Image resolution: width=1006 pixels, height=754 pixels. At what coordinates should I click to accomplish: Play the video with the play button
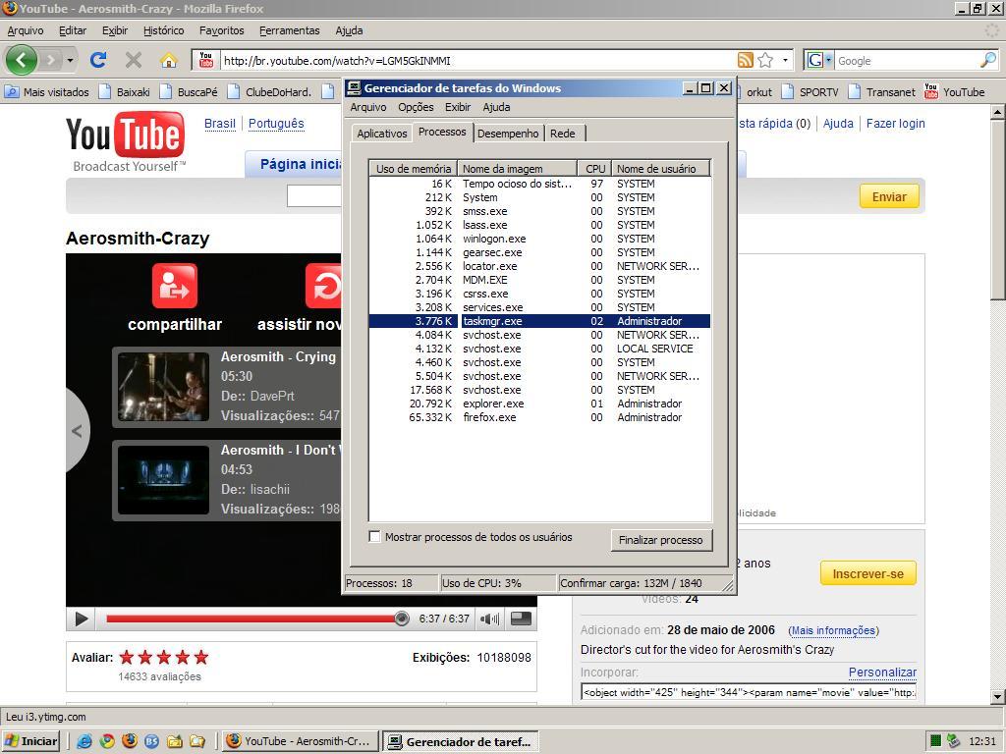point(82,619)
